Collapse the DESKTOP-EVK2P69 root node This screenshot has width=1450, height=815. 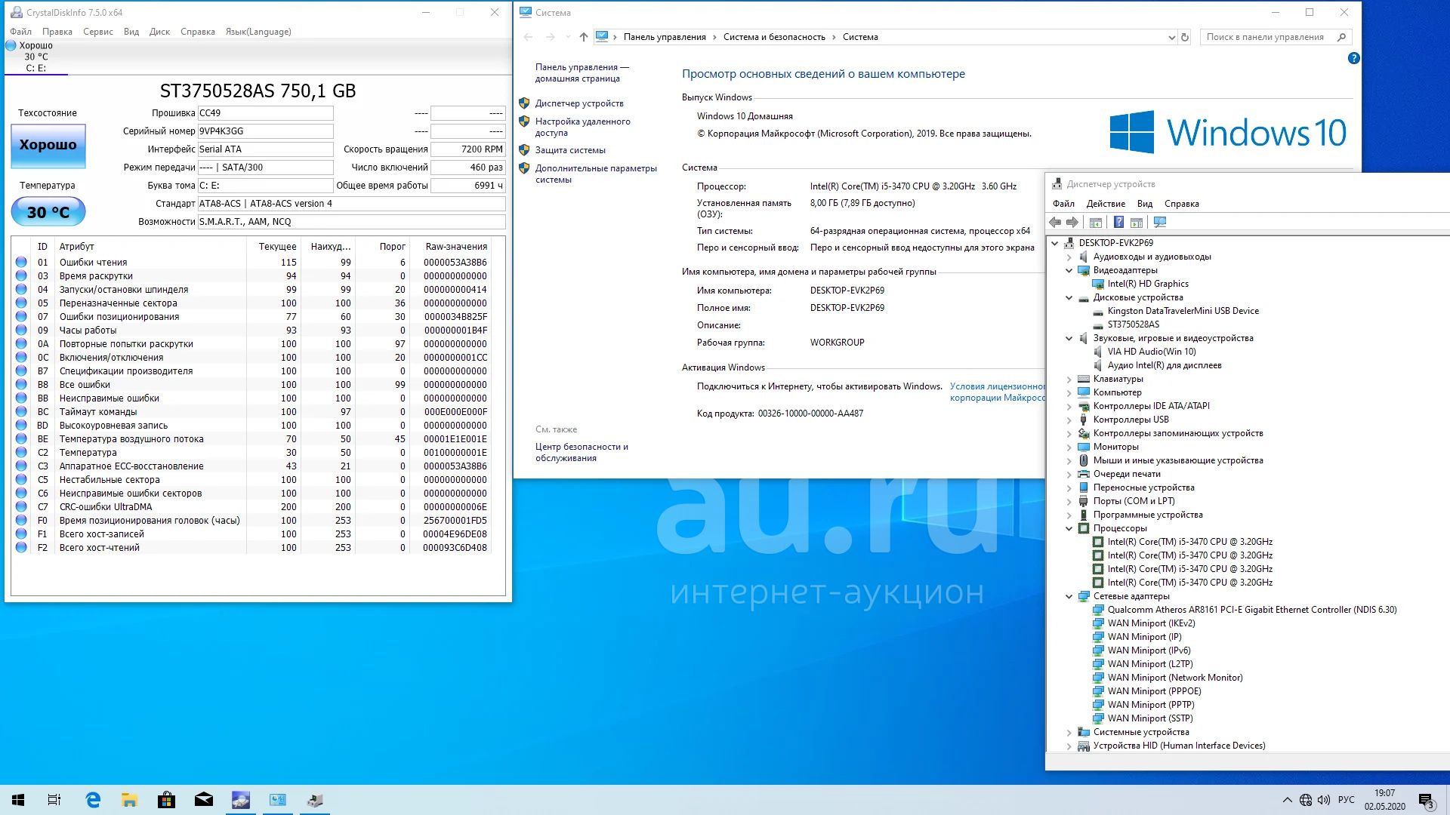[x=1055, y=243]
